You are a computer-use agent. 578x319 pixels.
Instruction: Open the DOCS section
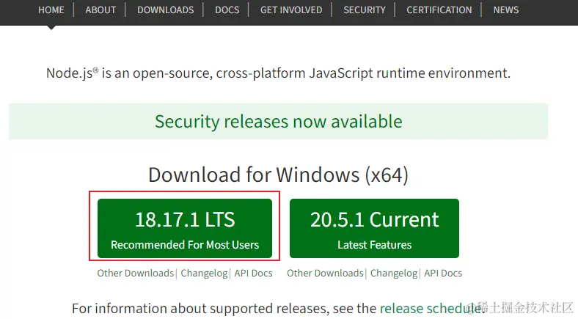tap(227, 10)
